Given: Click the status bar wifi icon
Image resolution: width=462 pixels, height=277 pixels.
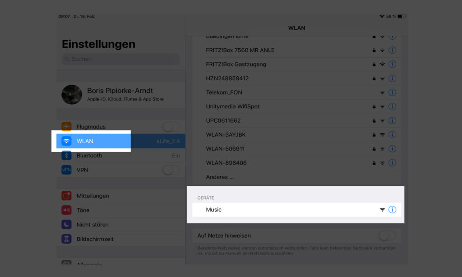Looking at the screenshot, I should coord(382,17).
